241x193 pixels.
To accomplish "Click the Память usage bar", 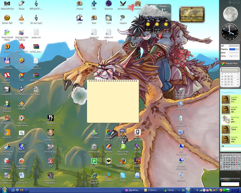I will tap(234, 49).
